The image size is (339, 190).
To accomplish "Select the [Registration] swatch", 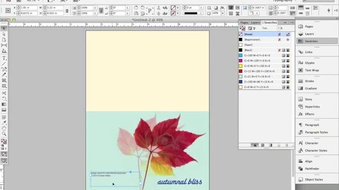I will (x=265, y=40).
